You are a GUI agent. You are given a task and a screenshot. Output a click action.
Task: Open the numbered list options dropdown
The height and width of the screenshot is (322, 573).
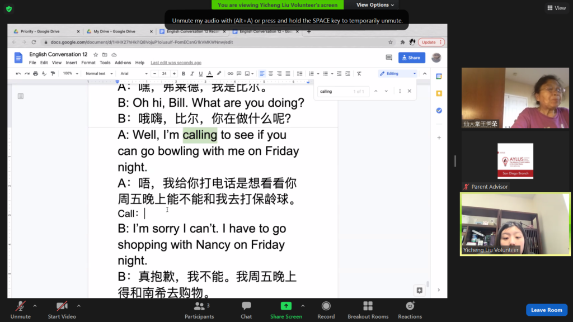tap(318, 74)
